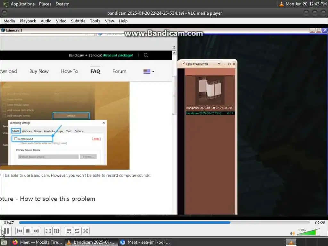328x246 pixels.
Task: Open the Audio menu
Action: tap(46, 21)
